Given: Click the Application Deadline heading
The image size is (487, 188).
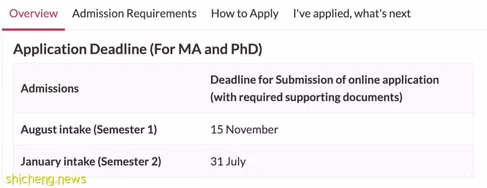Looking at the screenshot, I should coord(138,49).
